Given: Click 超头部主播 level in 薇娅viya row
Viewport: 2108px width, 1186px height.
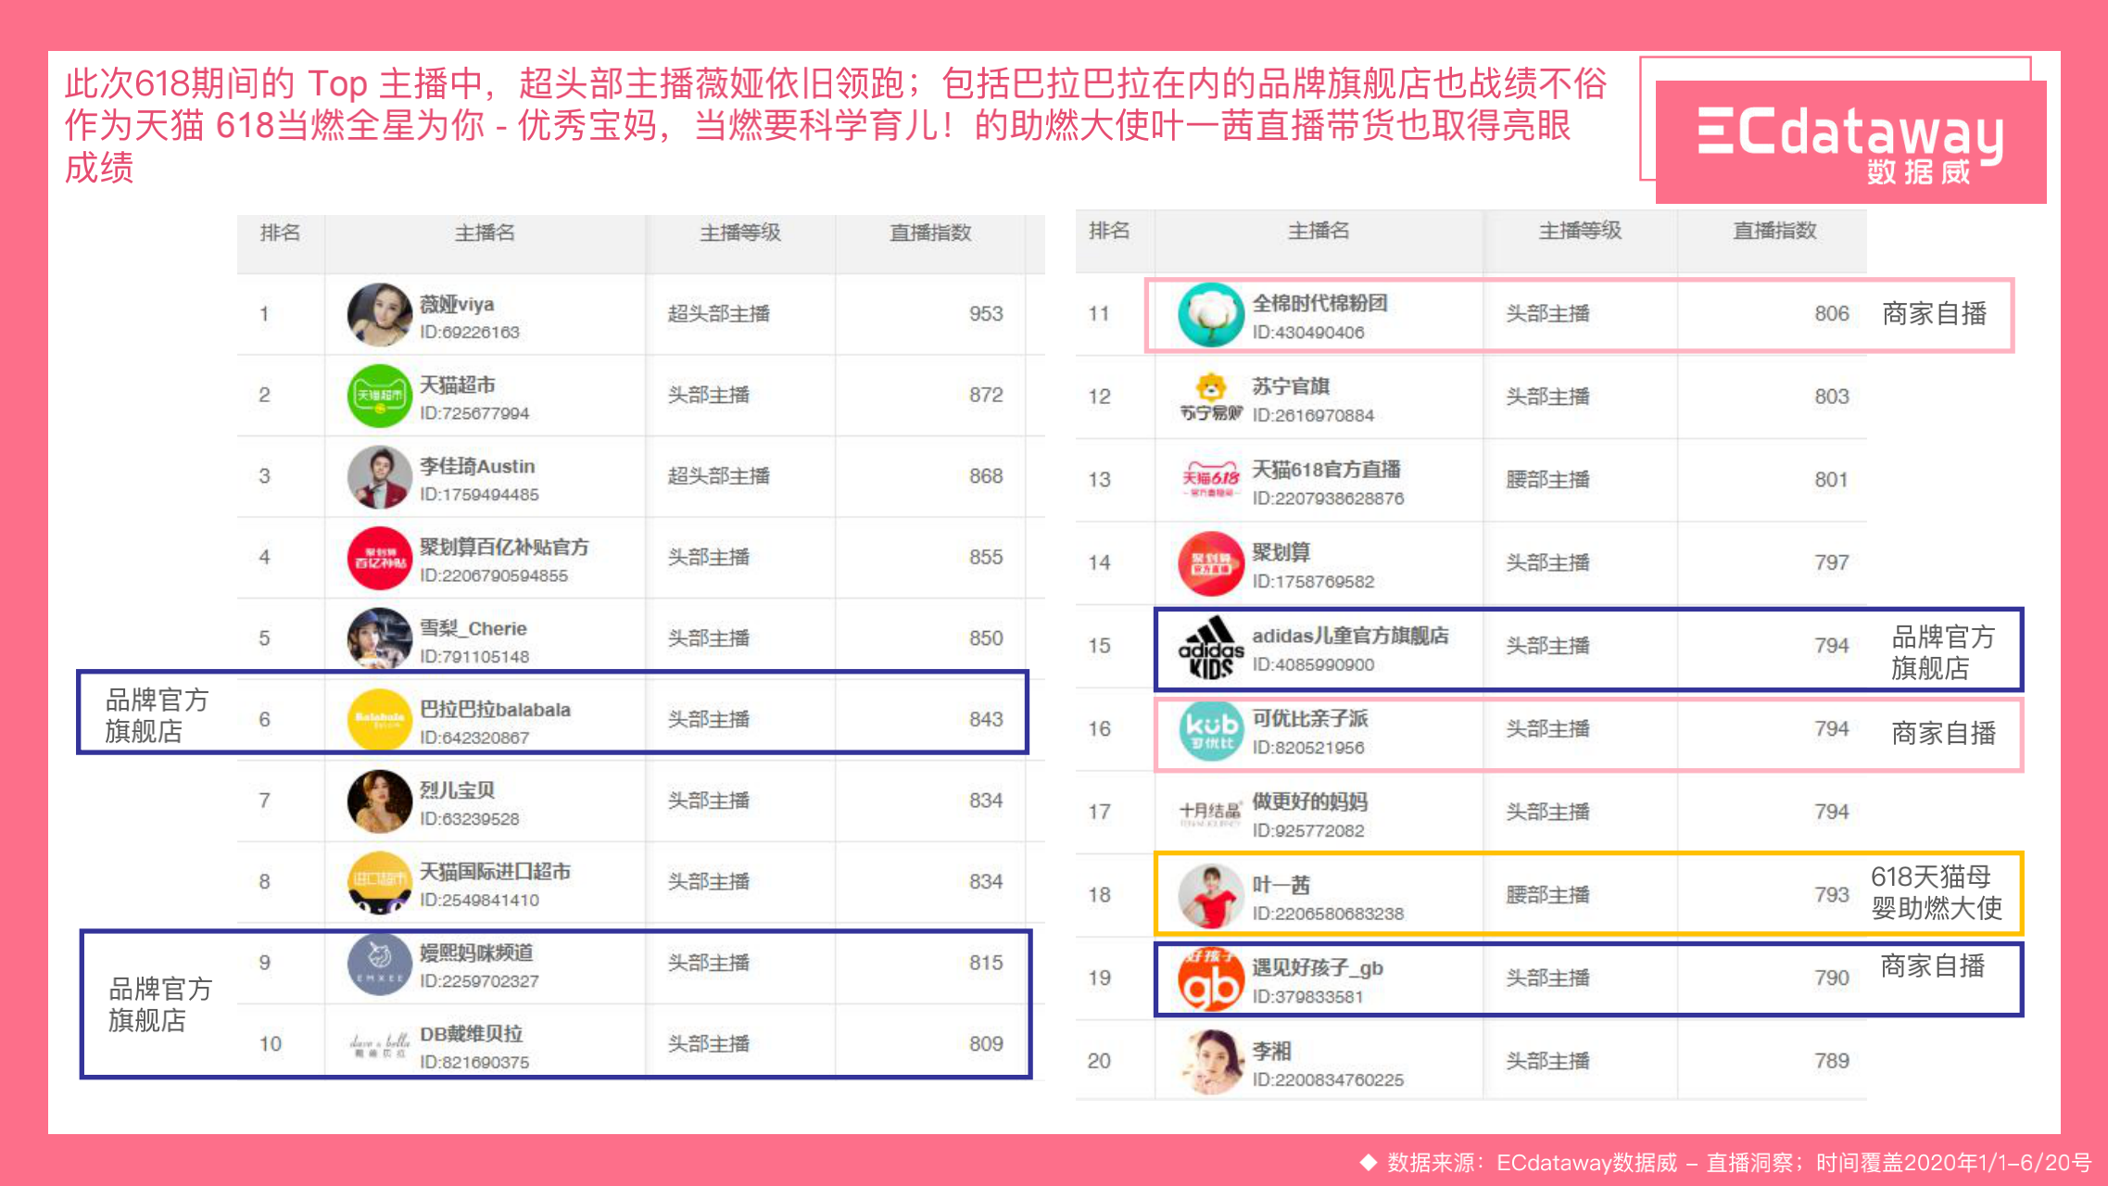Looking at the screenshot, I should [719, 314].
